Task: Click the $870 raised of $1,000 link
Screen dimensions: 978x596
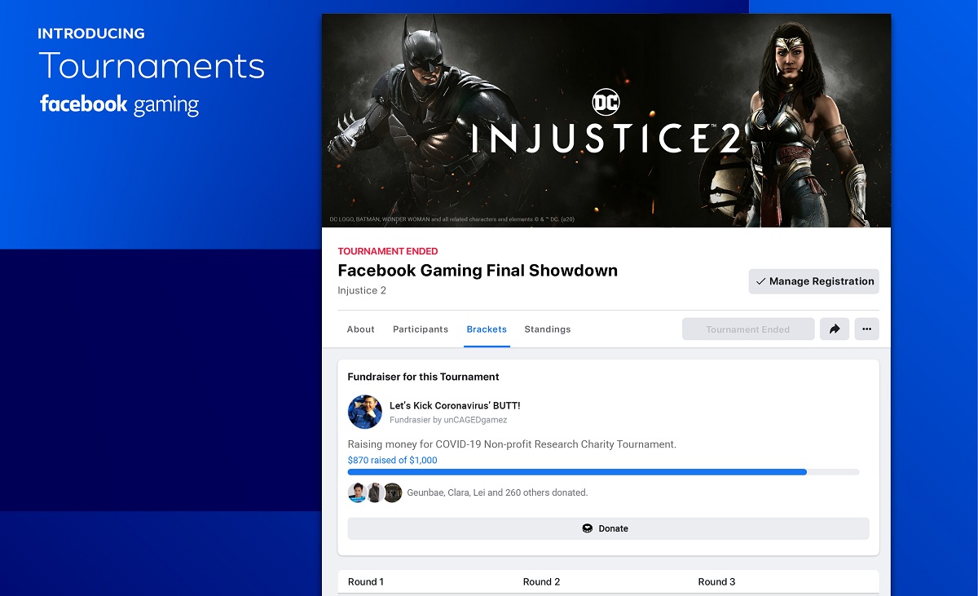Action: coord(392,461)
